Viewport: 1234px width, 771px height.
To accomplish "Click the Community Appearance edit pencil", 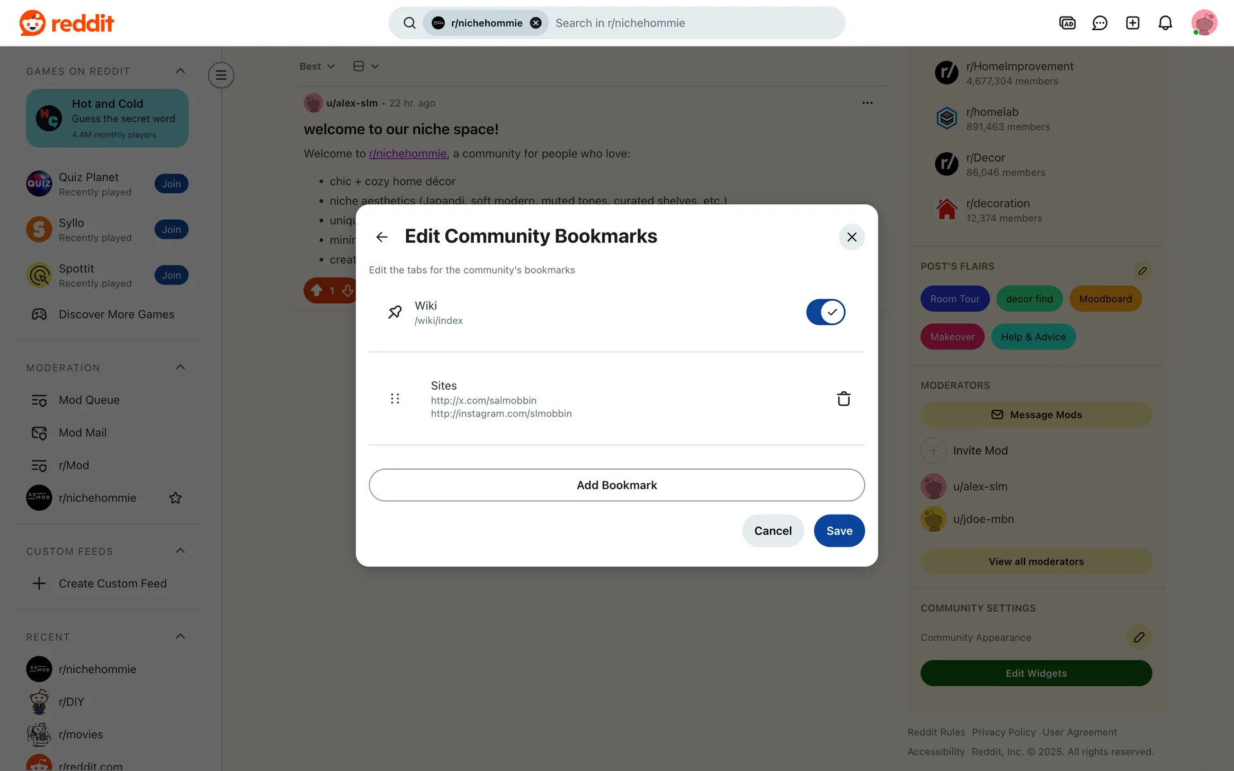I will 1139,637.
